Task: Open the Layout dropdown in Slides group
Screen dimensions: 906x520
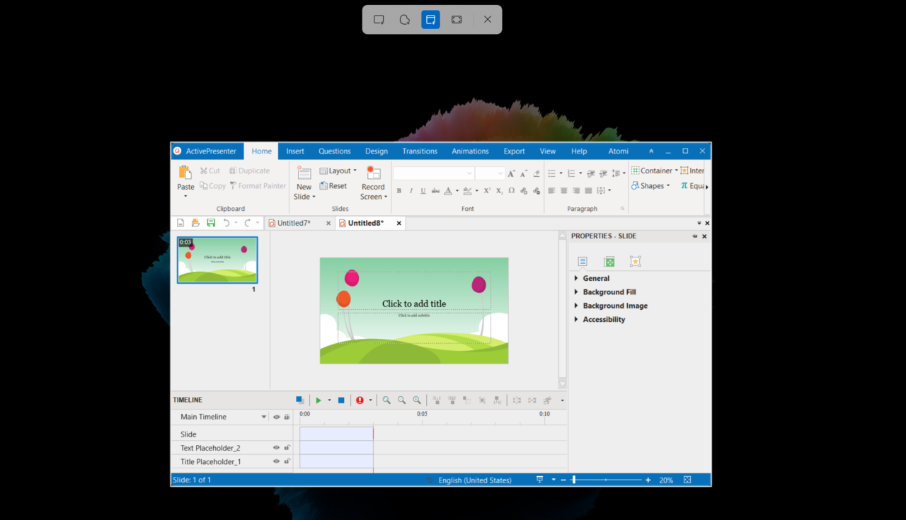Action: 338,170
